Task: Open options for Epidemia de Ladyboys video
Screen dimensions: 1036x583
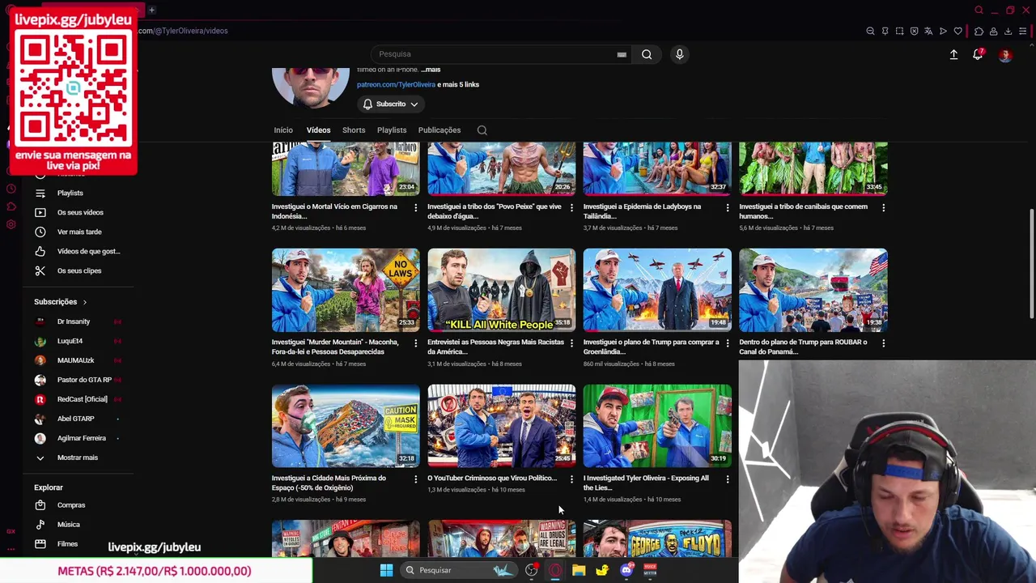Action: [x=727, y=208]
